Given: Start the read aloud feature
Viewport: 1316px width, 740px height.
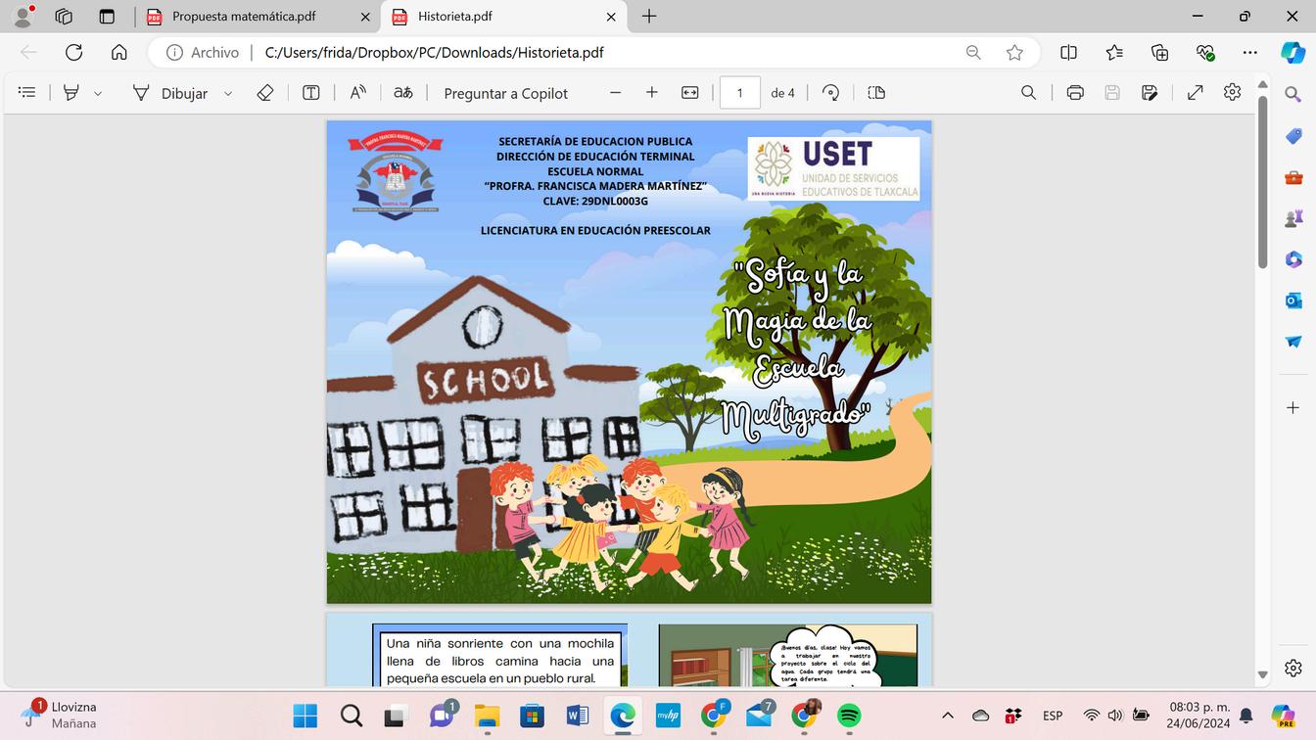Looking at the screenshot, I should pyautogui.click(x=358, y=93).
